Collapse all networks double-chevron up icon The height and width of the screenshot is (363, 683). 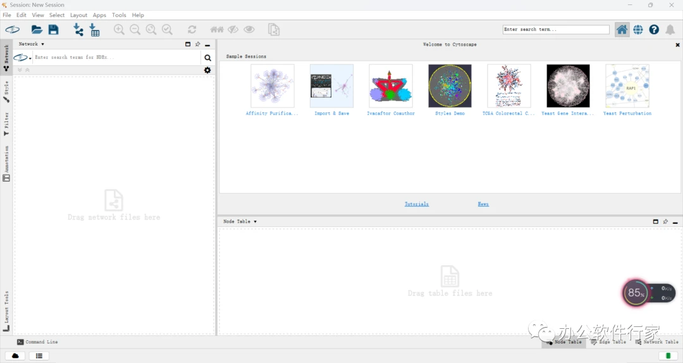[27, 70]
